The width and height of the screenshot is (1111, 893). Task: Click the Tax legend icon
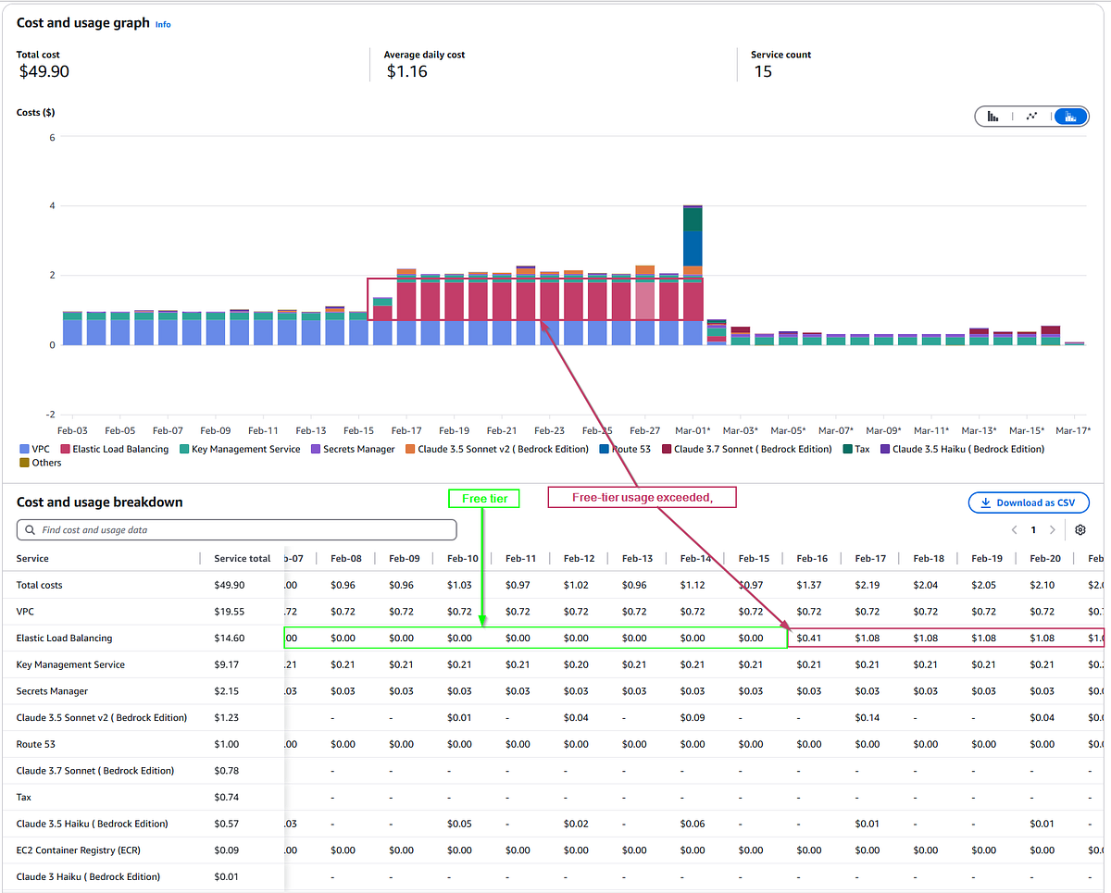click(848, 450)
